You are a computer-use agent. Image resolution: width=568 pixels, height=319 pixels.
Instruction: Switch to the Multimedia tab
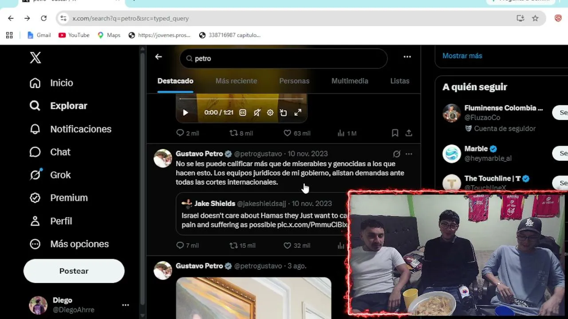pos(350,81)
